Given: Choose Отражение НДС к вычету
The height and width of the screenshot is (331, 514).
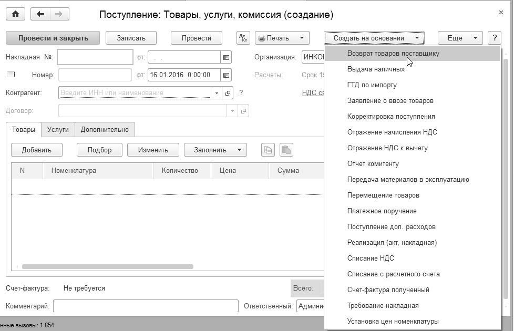Looking at the screenshot, I should [413, 148].
